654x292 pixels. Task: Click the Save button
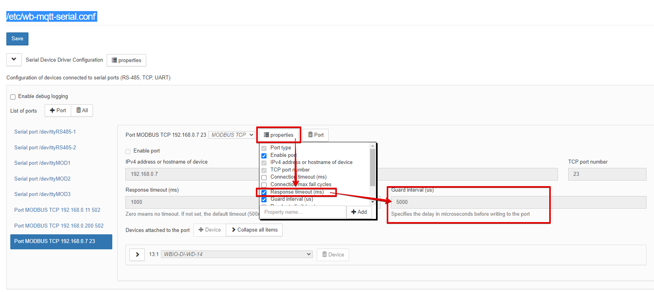(17, 39)
